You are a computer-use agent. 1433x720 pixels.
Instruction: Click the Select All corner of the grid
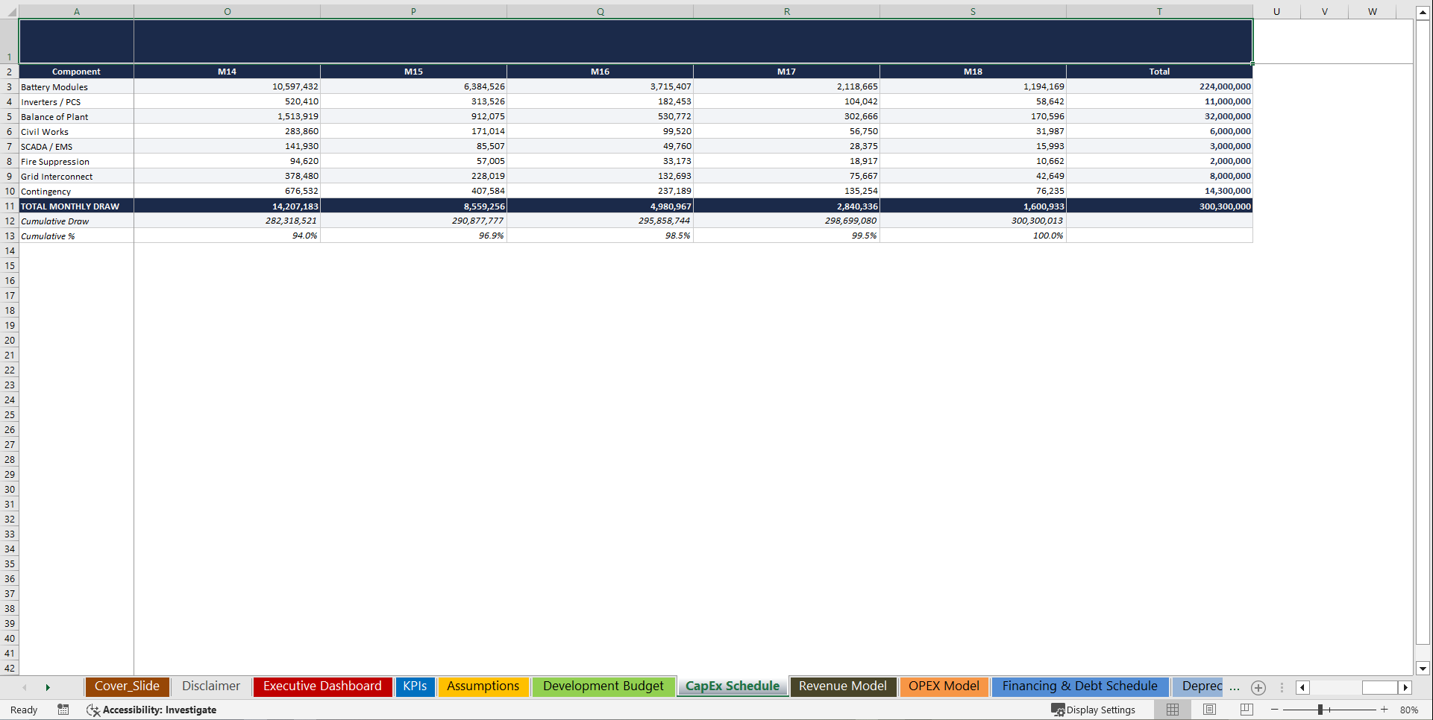(x=10, y=11)
